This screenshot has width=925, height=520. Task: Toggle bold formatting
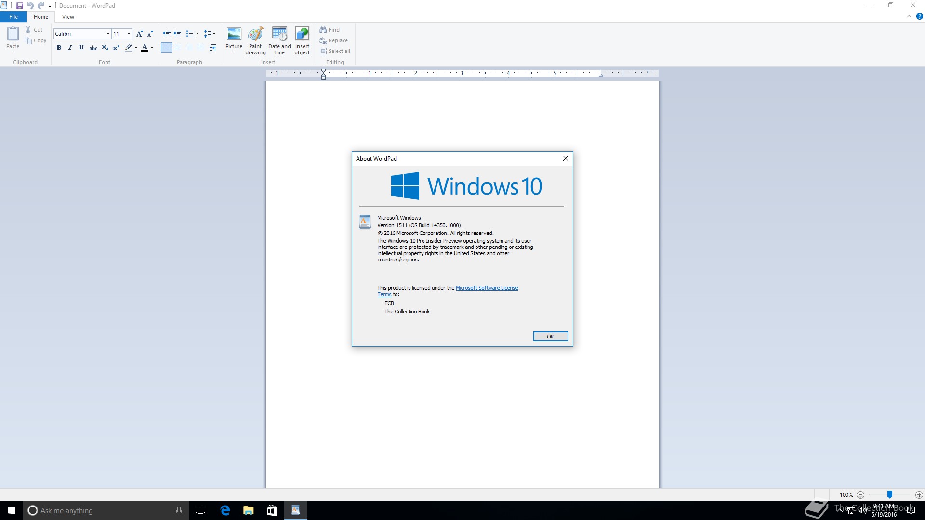tap(59, 48)
